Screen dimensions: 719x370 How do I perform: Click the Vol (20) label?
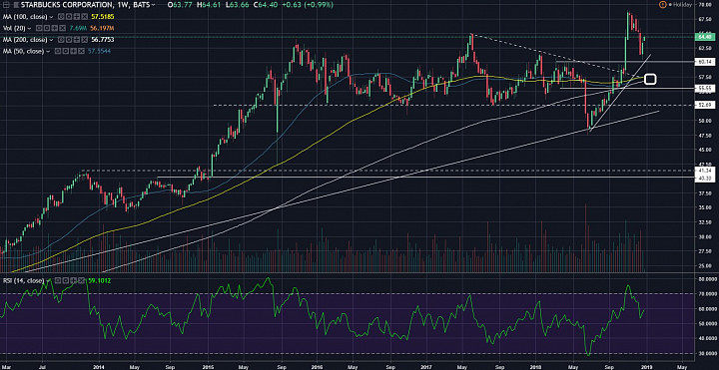click(x=14, y=28)
